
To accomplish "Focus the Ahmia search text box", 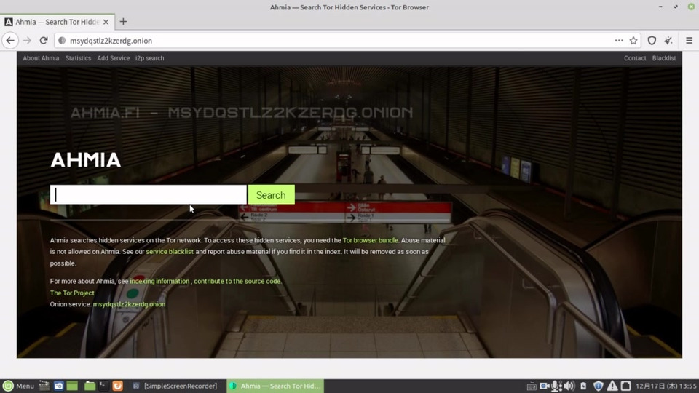I will (x=148, y=195).
